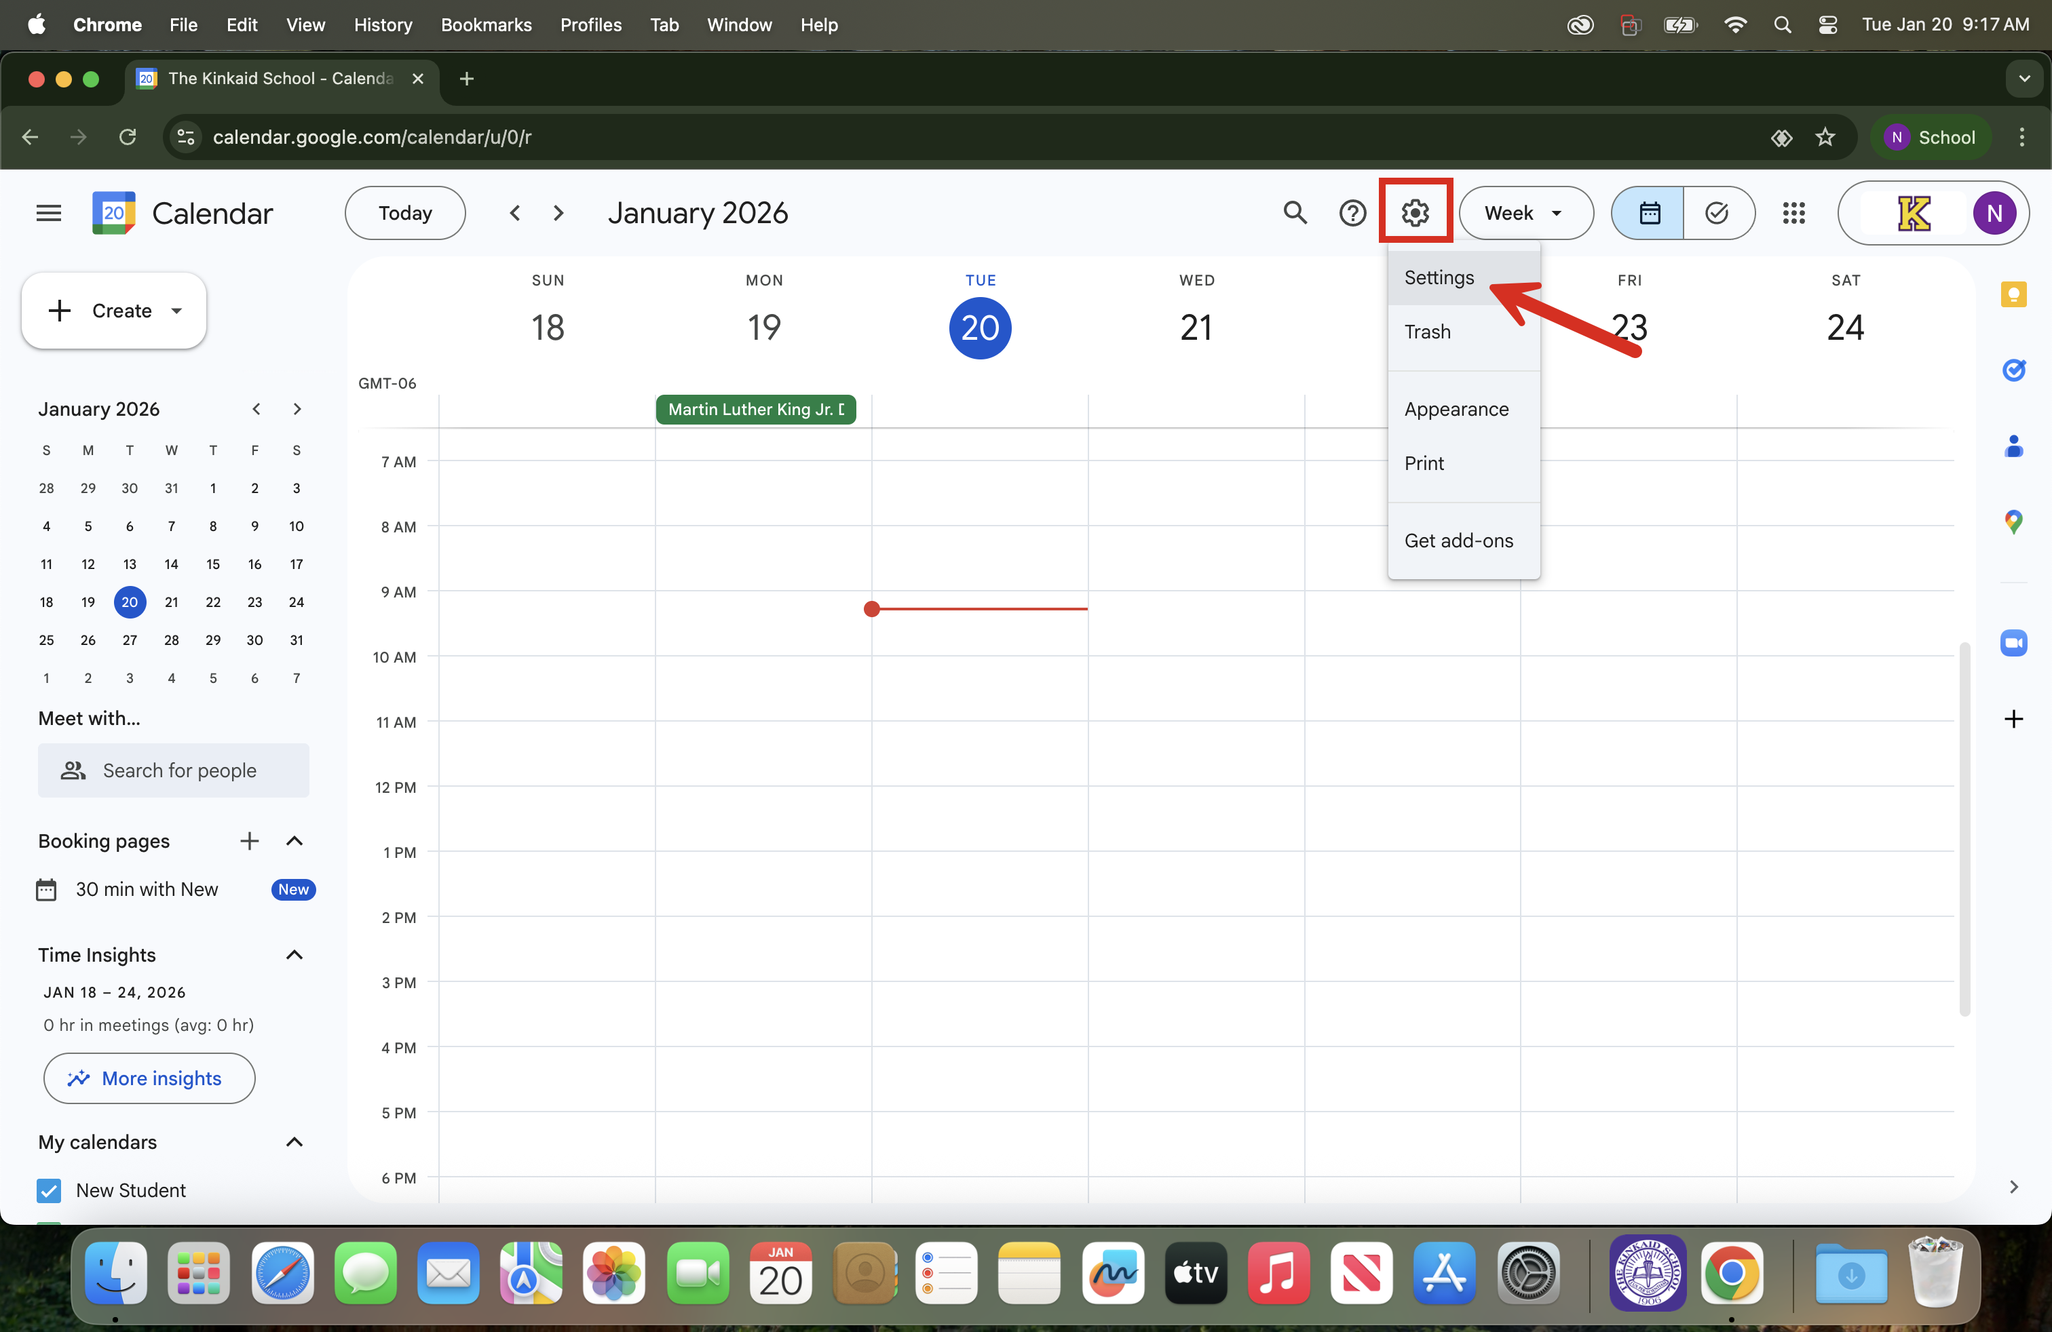2052x1332 pixels.
Task: Click the Today button
Action: tap(405, 213)
